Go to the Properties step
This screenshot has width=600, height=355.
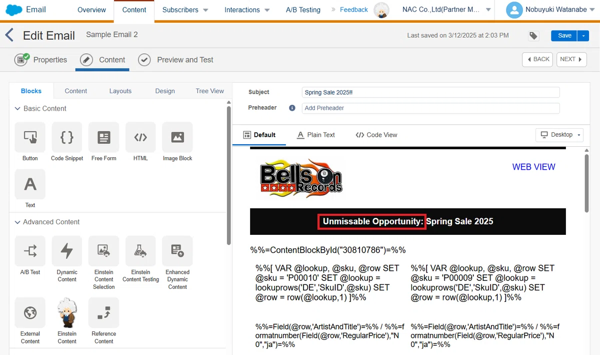[41, 60]
